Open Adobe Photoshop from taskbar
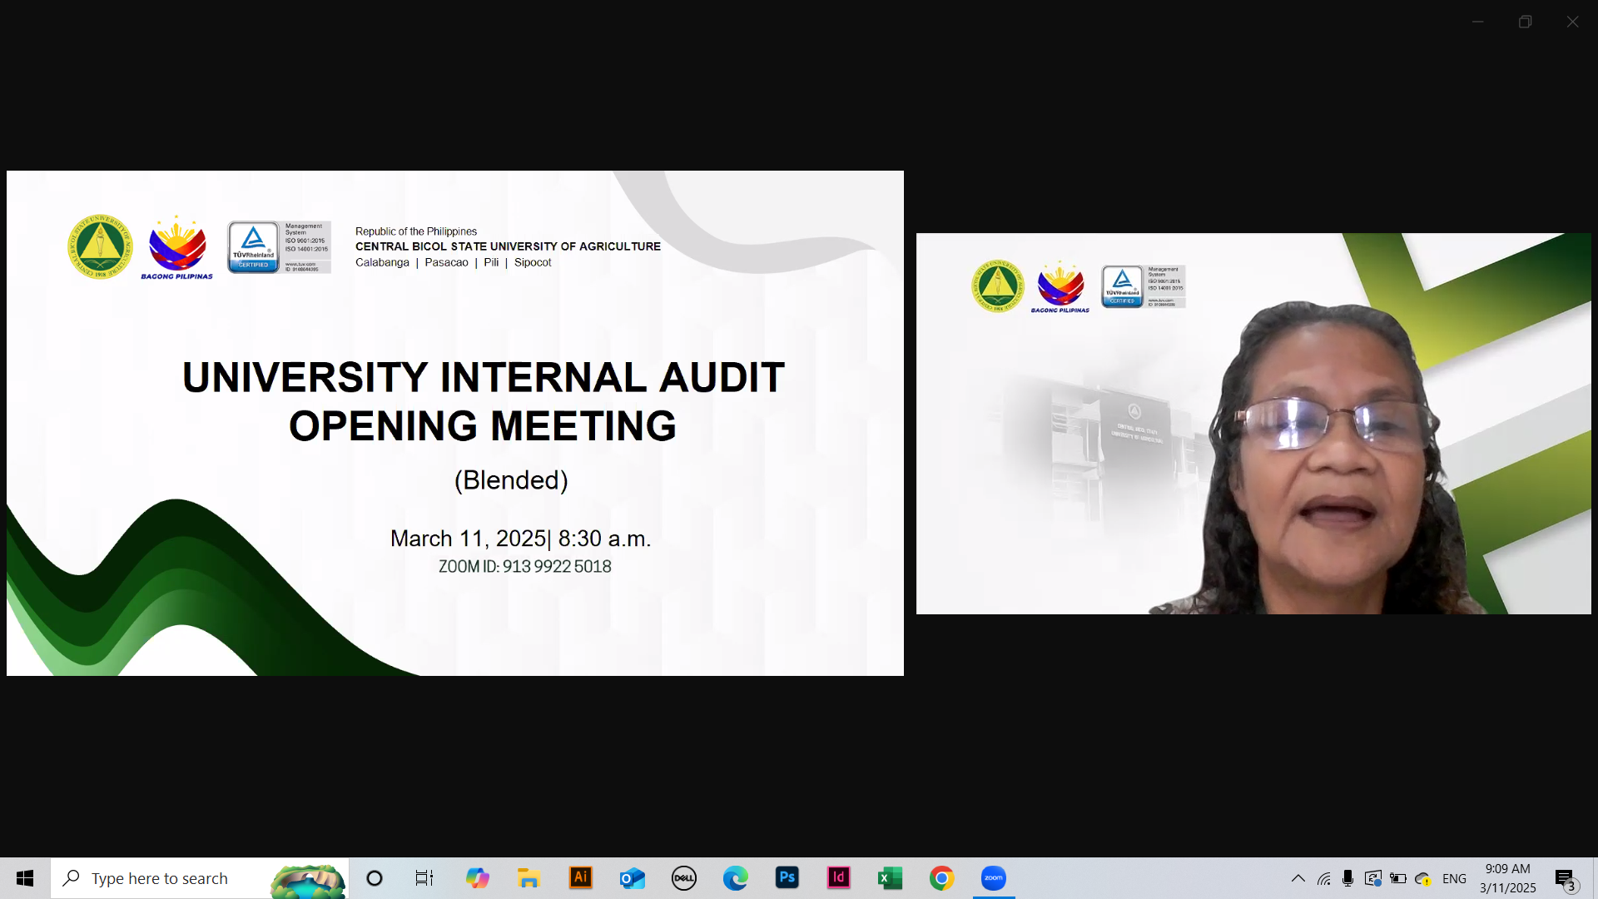 click(x=787, y=878)
